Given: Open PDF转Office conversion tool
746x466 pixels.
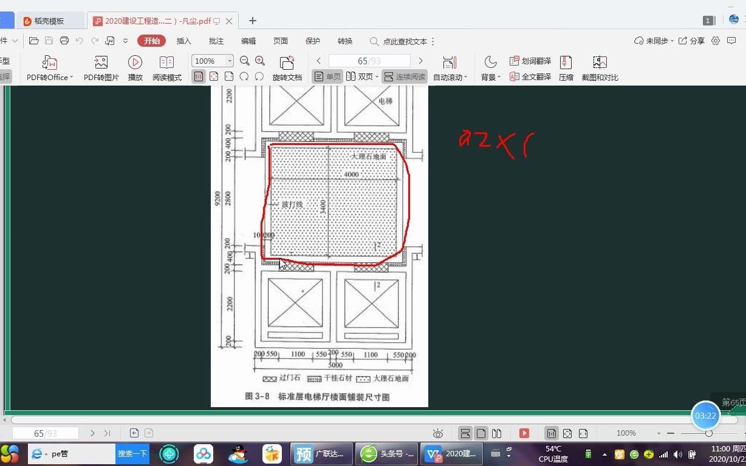Looking at the screenshot, I should point(49,67).
